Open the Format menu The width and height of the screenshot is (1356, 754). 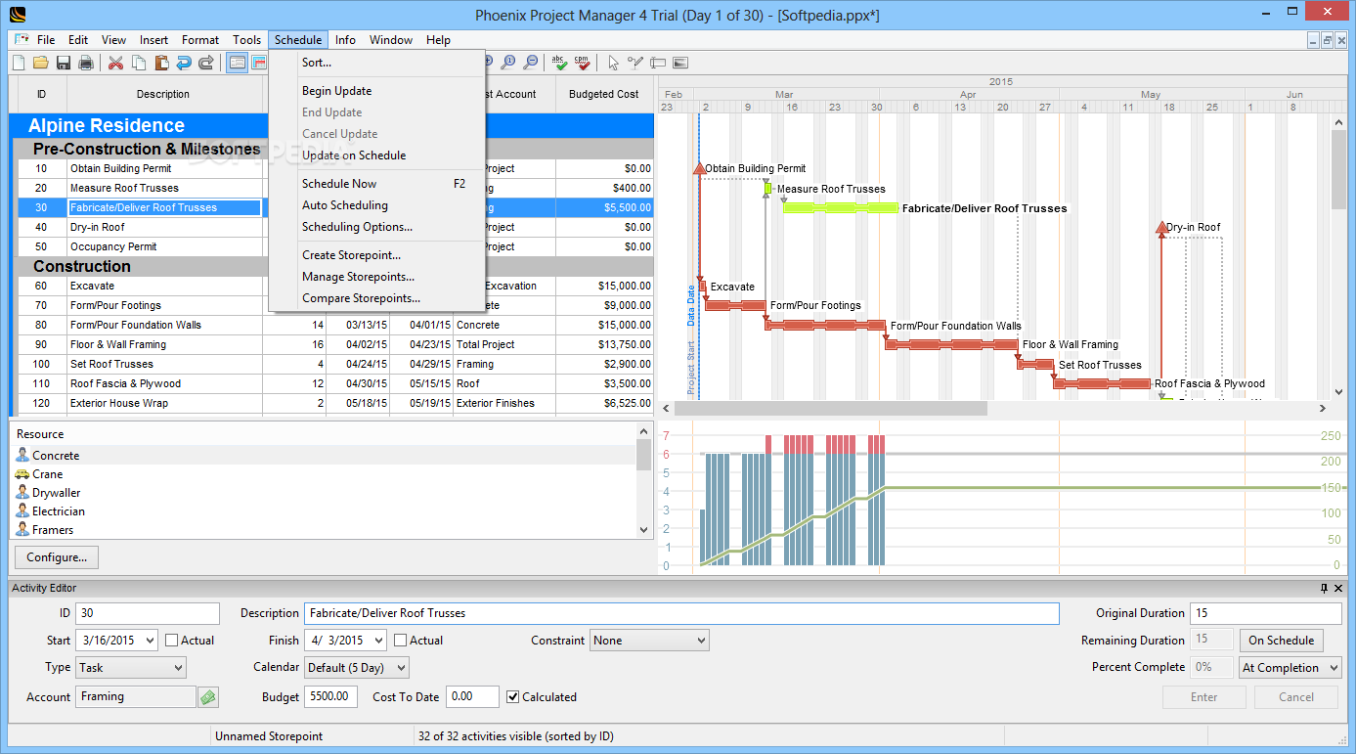(200, 40)
